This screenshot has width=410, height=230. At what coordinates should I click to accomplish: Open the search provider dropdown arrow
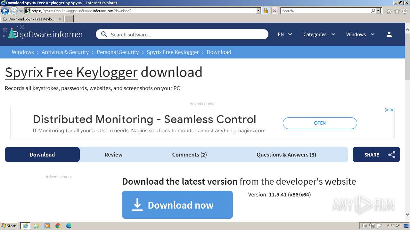(378, 11)
